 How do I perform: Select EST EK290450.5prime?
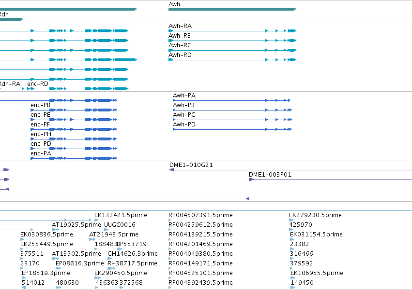121,274
